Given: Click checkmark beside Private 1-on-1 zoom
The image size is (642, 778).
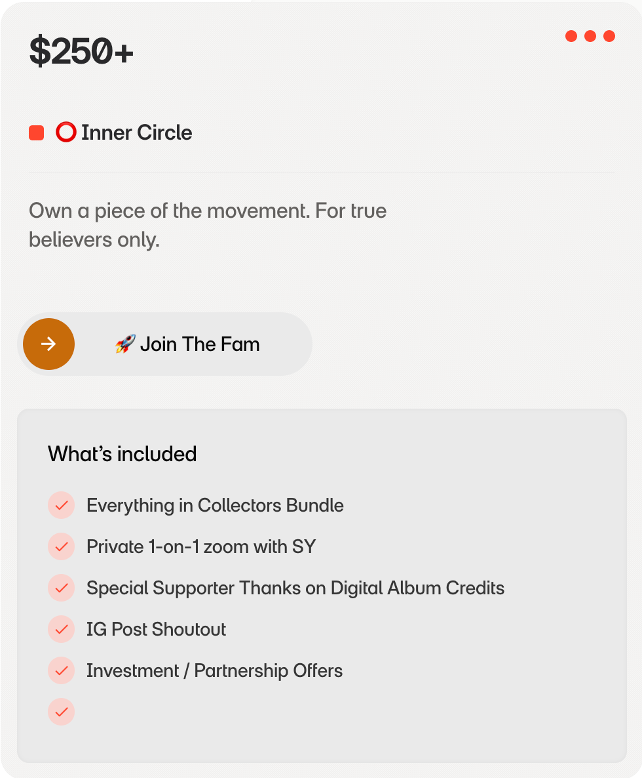Looking at the screenshot, I should pyautogui.click(x=62, y=546).
